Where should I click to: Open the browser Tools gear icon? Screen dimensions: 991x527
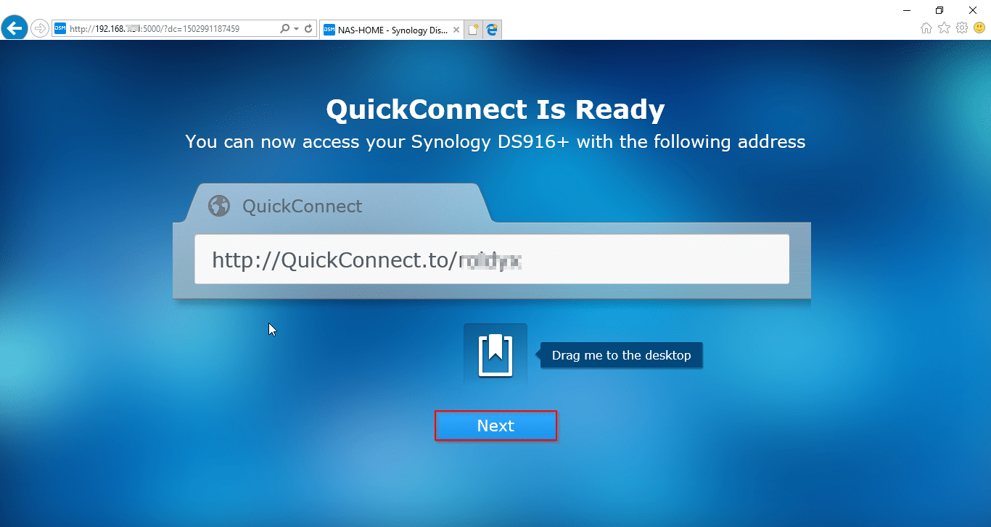tap(962, 28)
